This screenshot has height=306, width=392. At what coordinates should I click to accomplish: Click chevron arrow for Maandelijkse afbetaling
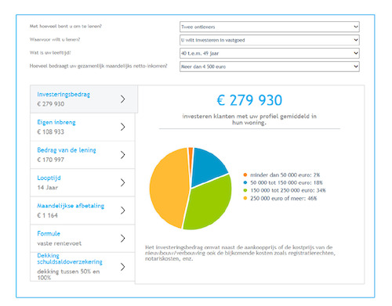pos(122,211)
